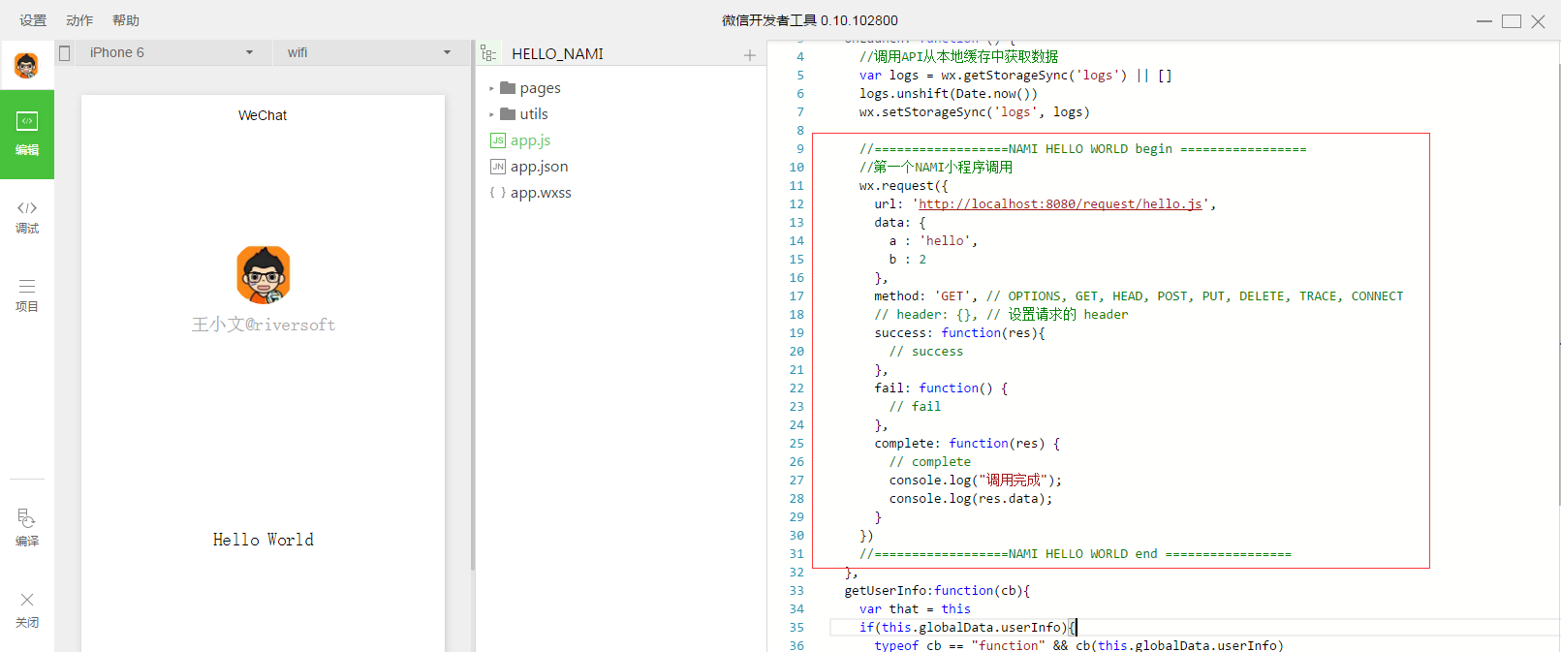The height and width of the screenshot is (652, 1561).
Task: Select the utils folder row
Action: click(x=620, y=114)
